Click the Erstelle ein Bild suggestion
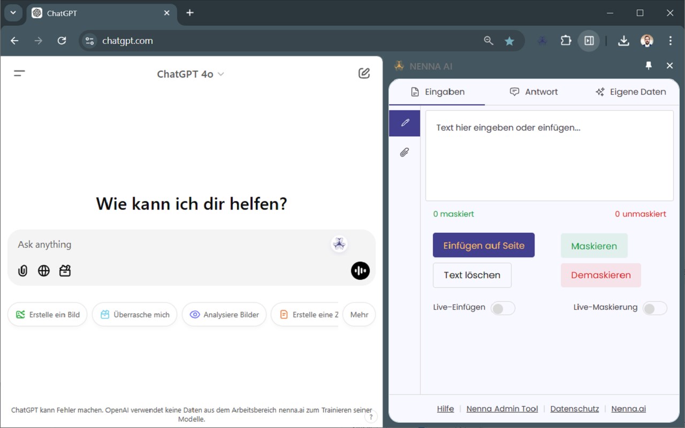The height and width of the screenshot is (428, 685). 48,315
